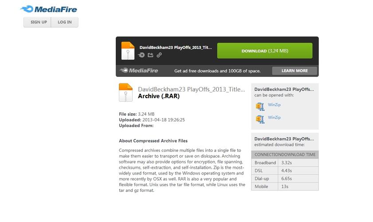Click the green DOWNLOAD (3.24 MB) button
Image resolution: width=373 pixels, height=222 pixels.
pos(265,51)
